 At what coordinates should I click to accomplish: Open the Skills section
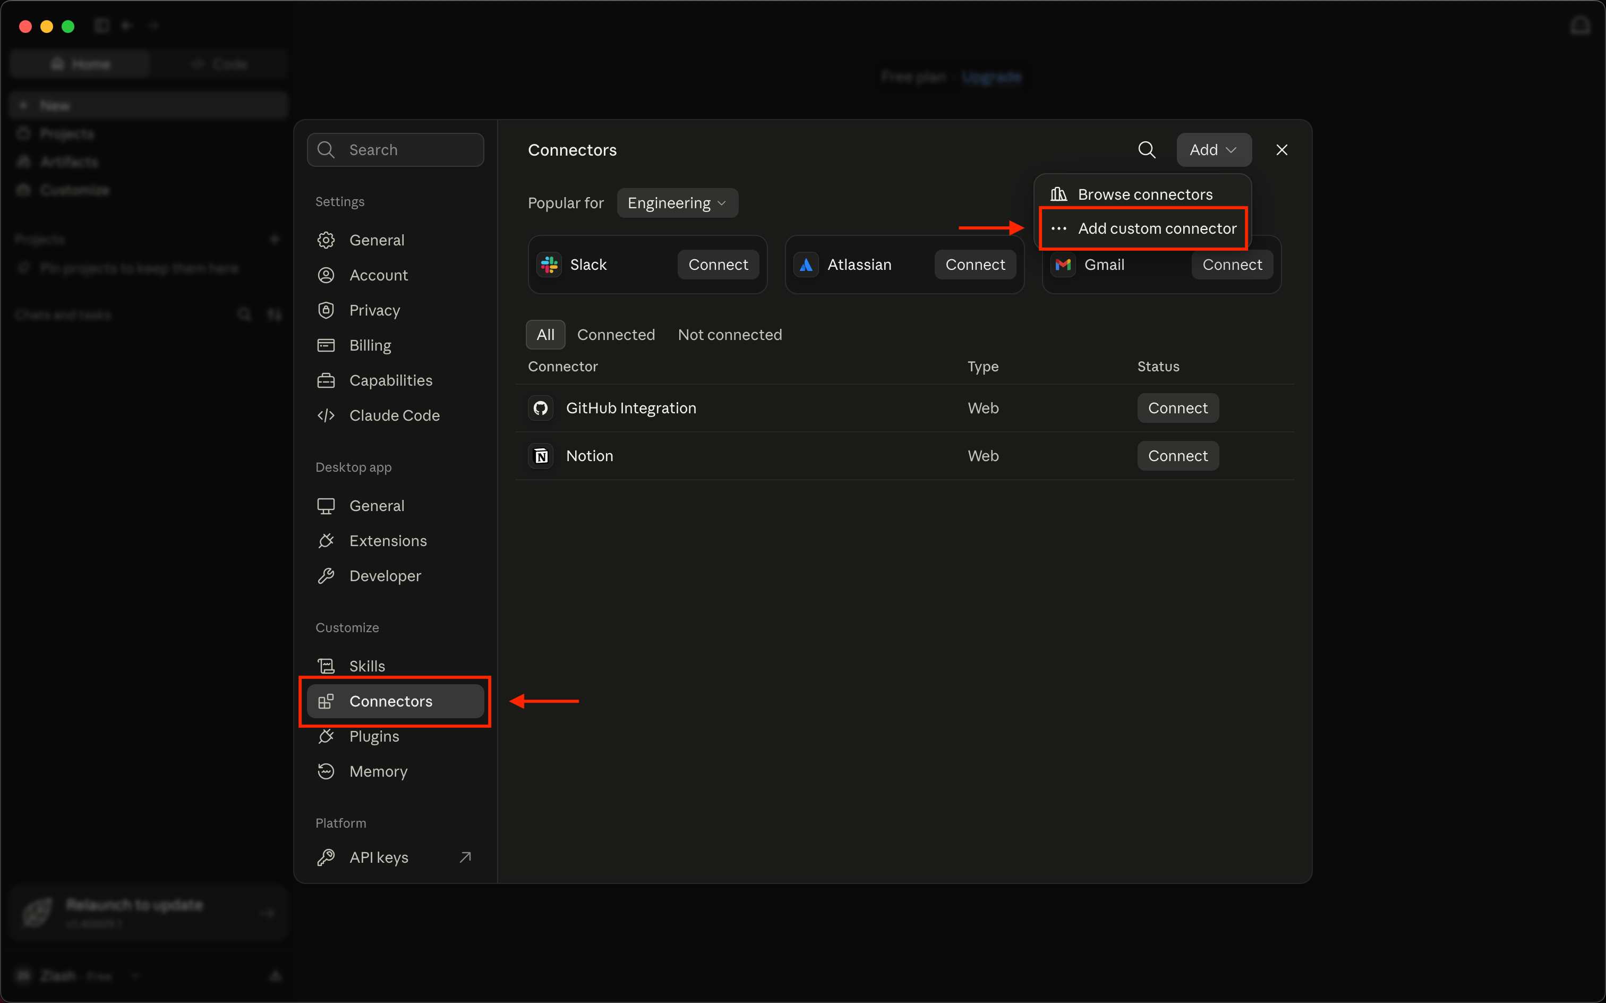(x=395, y=666)
